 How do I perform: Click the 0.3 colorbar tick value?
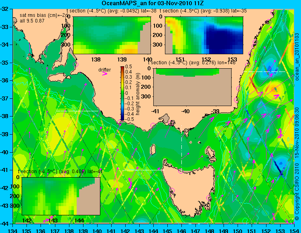128,77
